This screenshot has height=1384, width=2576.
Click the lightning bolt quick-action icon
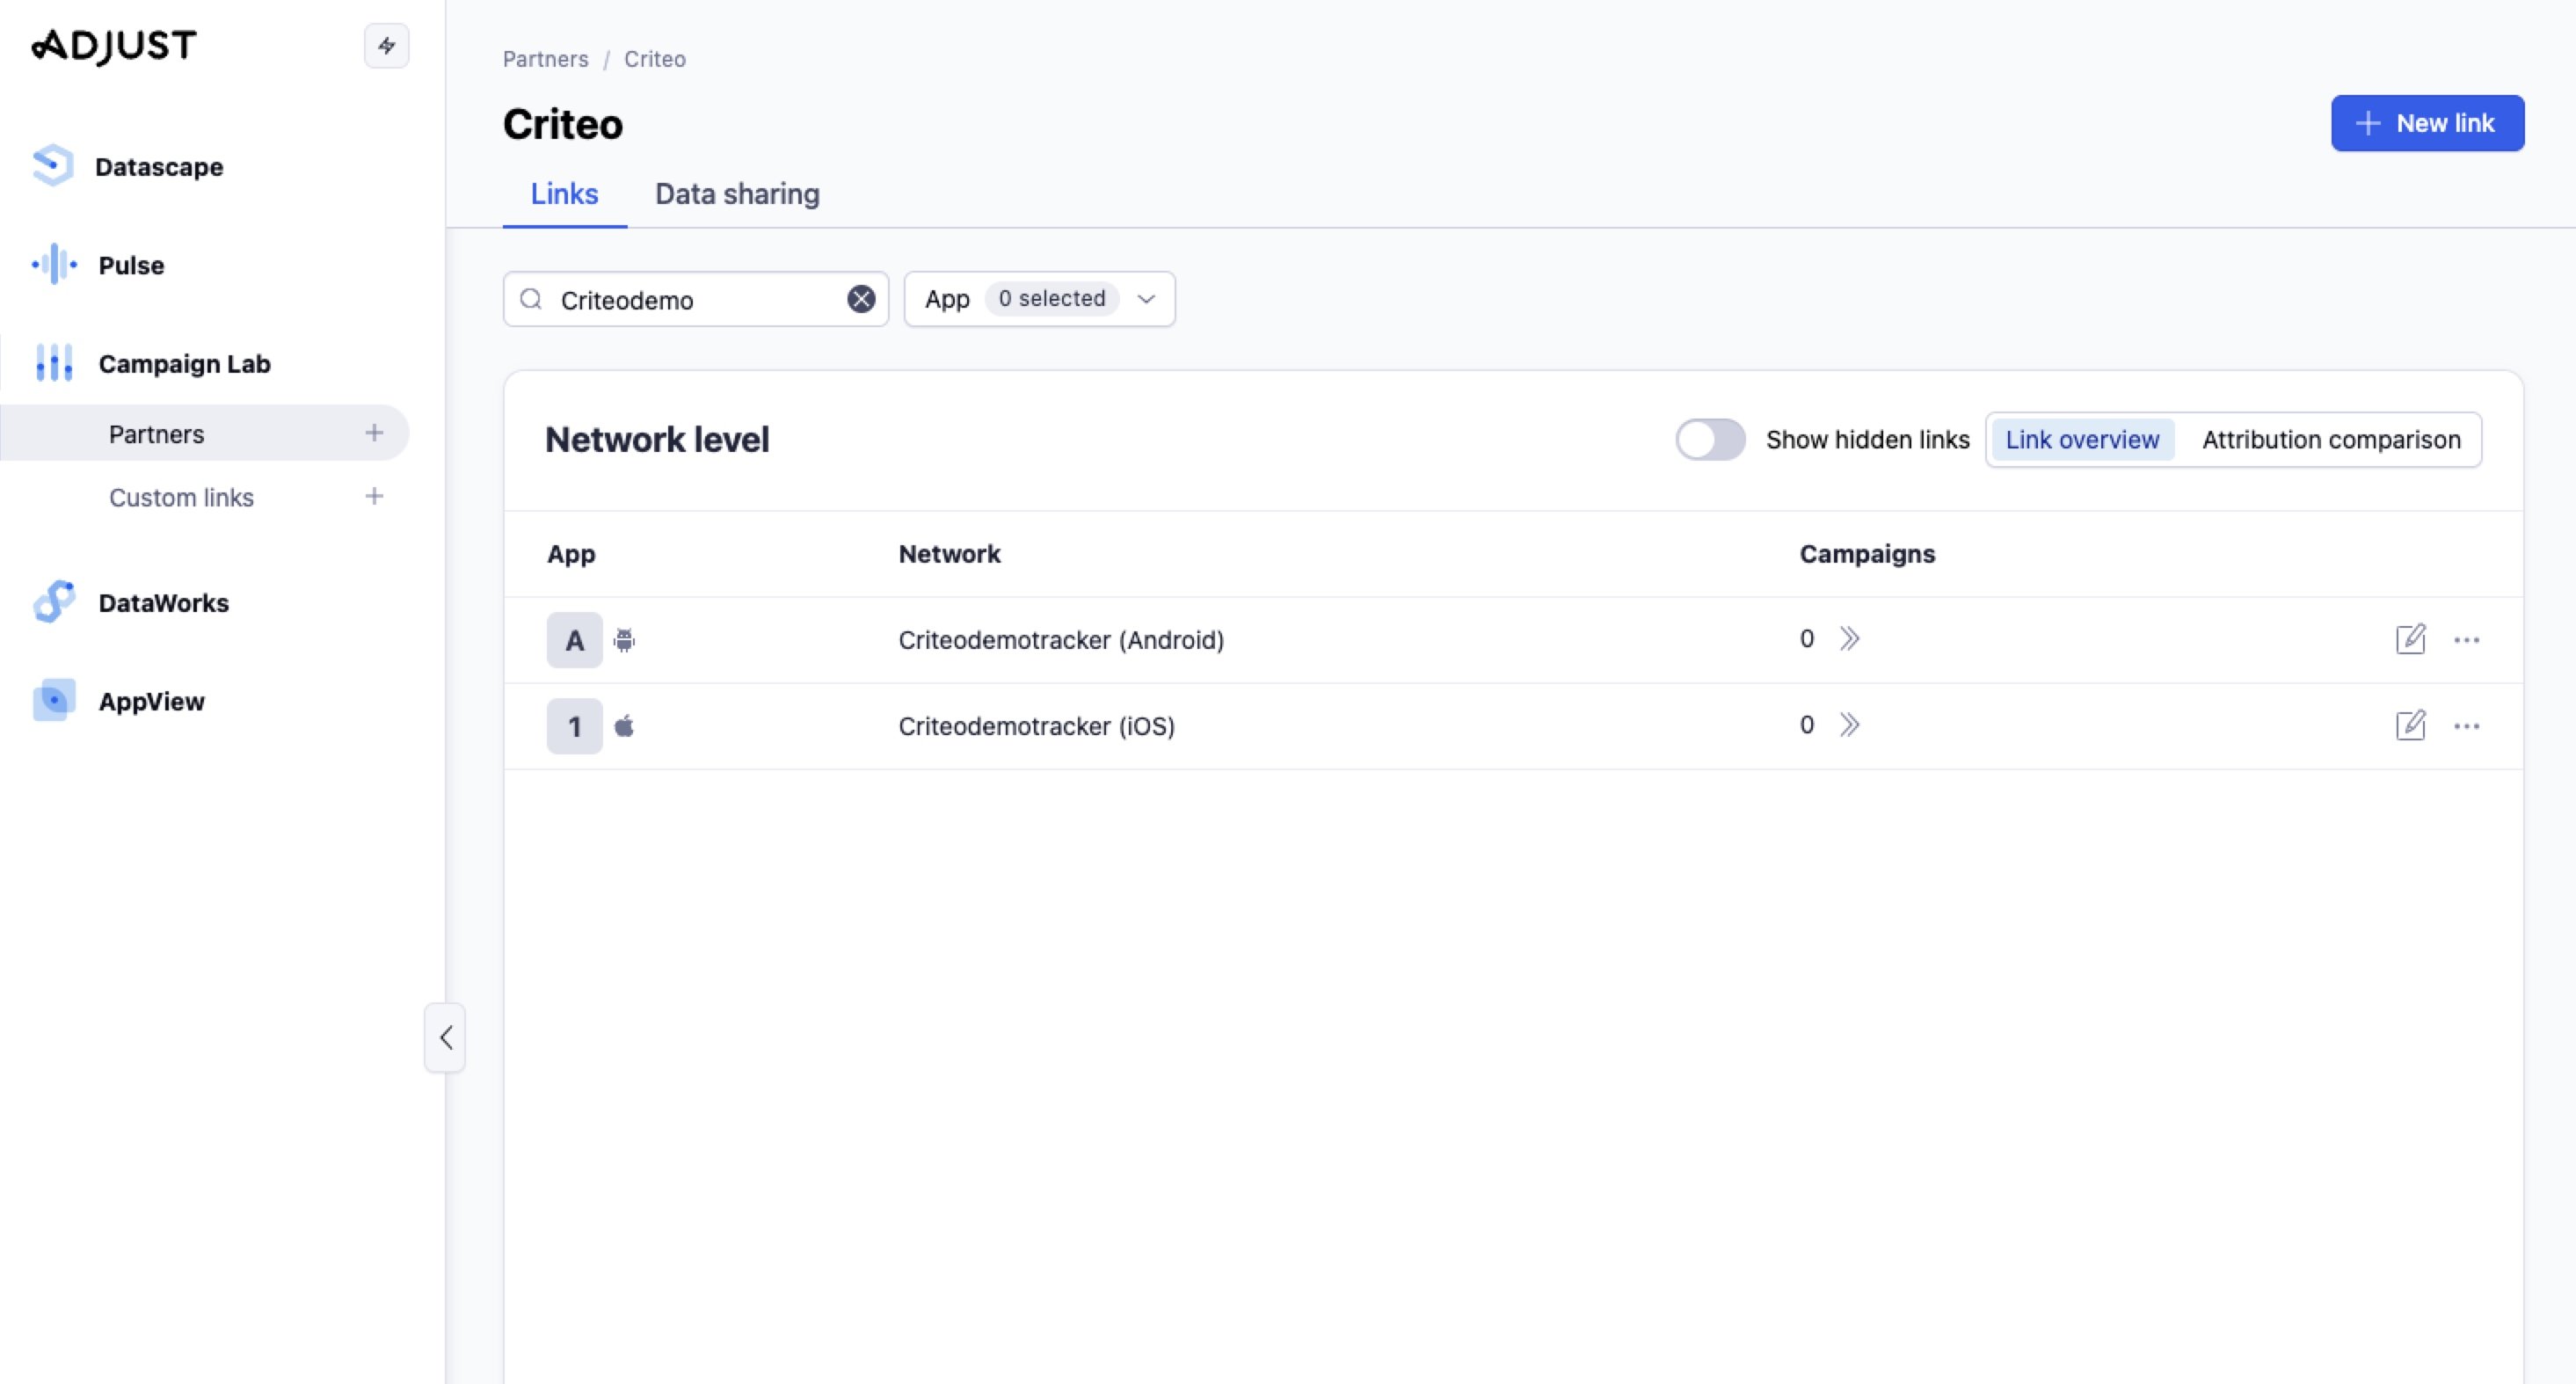(x=386, y=46)
